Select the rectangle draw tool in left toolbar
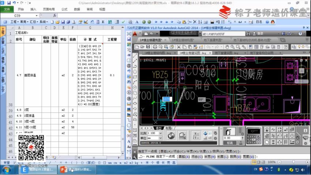 135,77
